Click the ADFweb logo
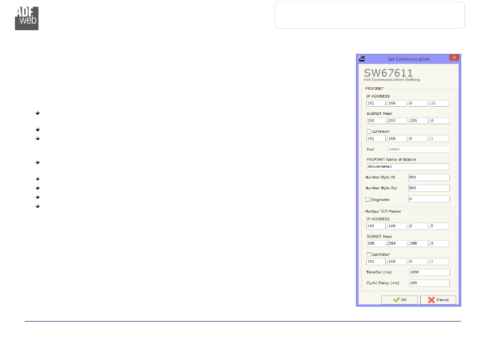The image size is (488, 338). (27, 18)
